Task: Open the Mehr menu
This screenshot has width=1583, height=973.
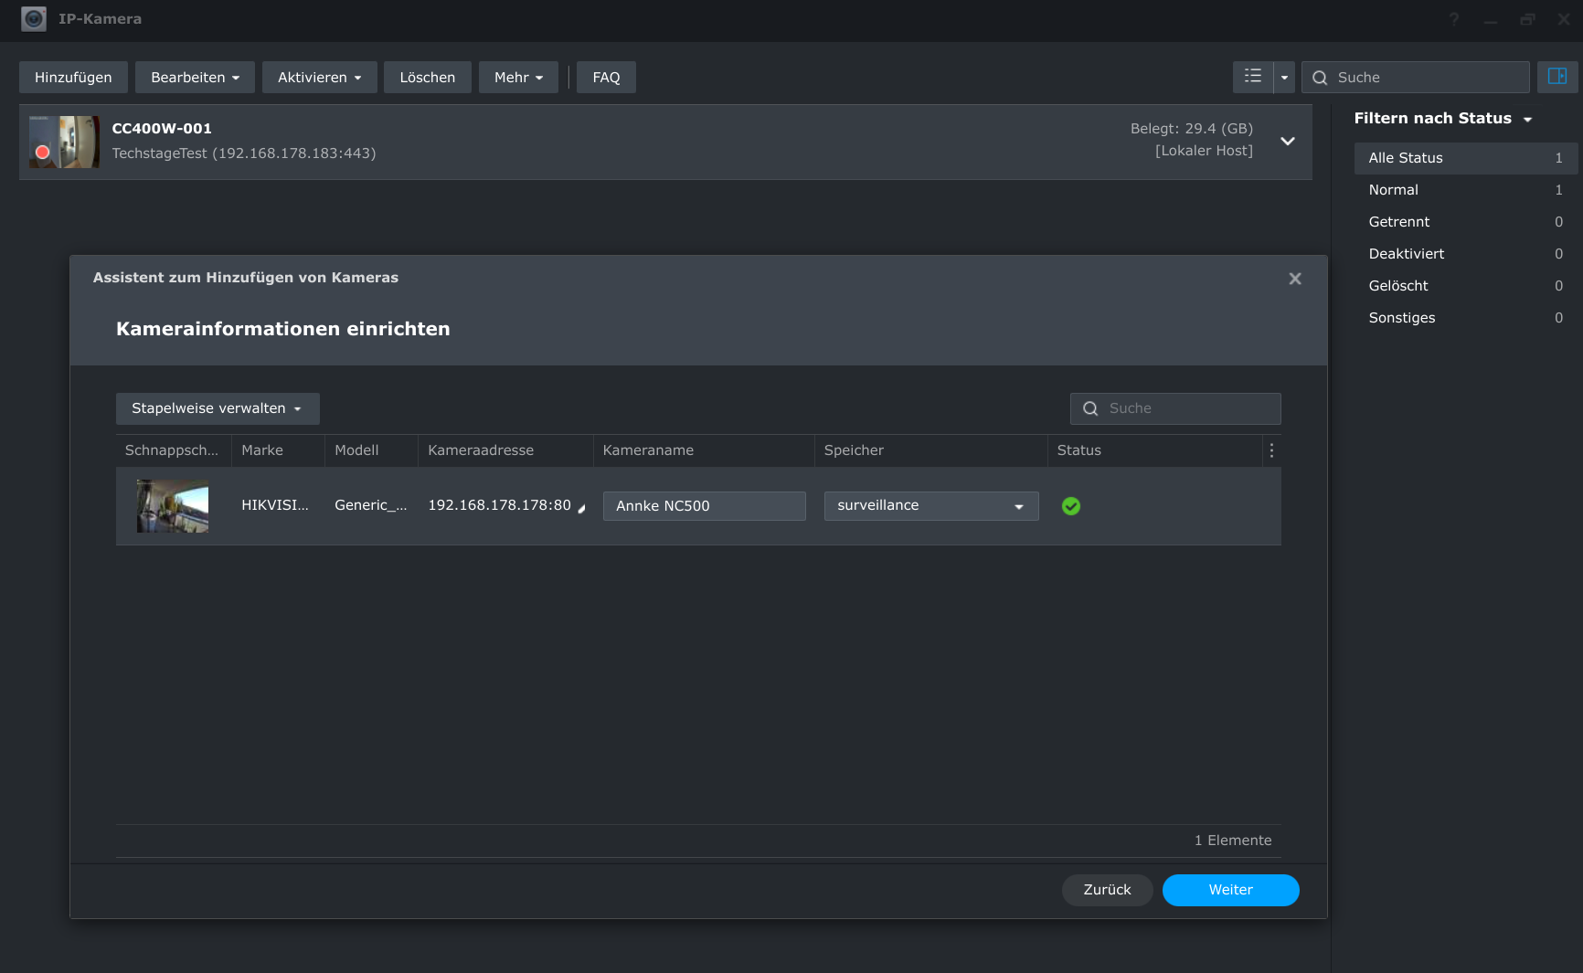Action: 518,78
